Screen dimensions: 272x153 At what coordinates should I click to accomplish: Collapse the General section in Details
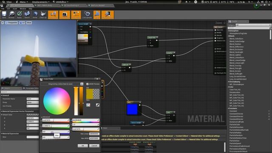pyautogui.click(x=2, y=95)
